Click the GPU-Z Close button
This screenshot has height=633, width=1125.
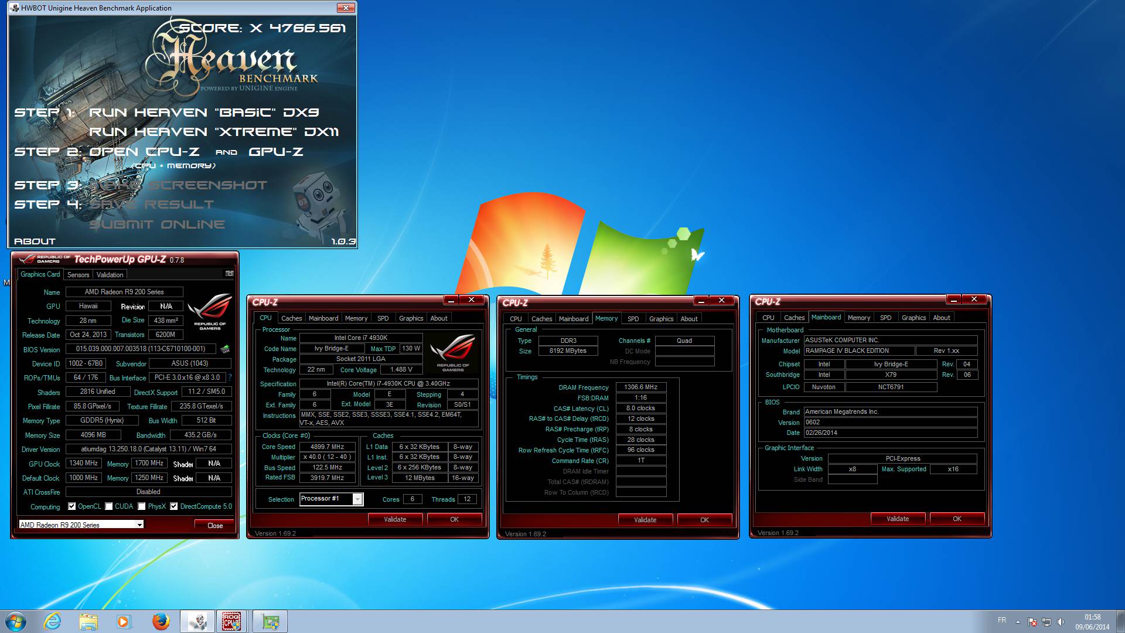(215, 525)
